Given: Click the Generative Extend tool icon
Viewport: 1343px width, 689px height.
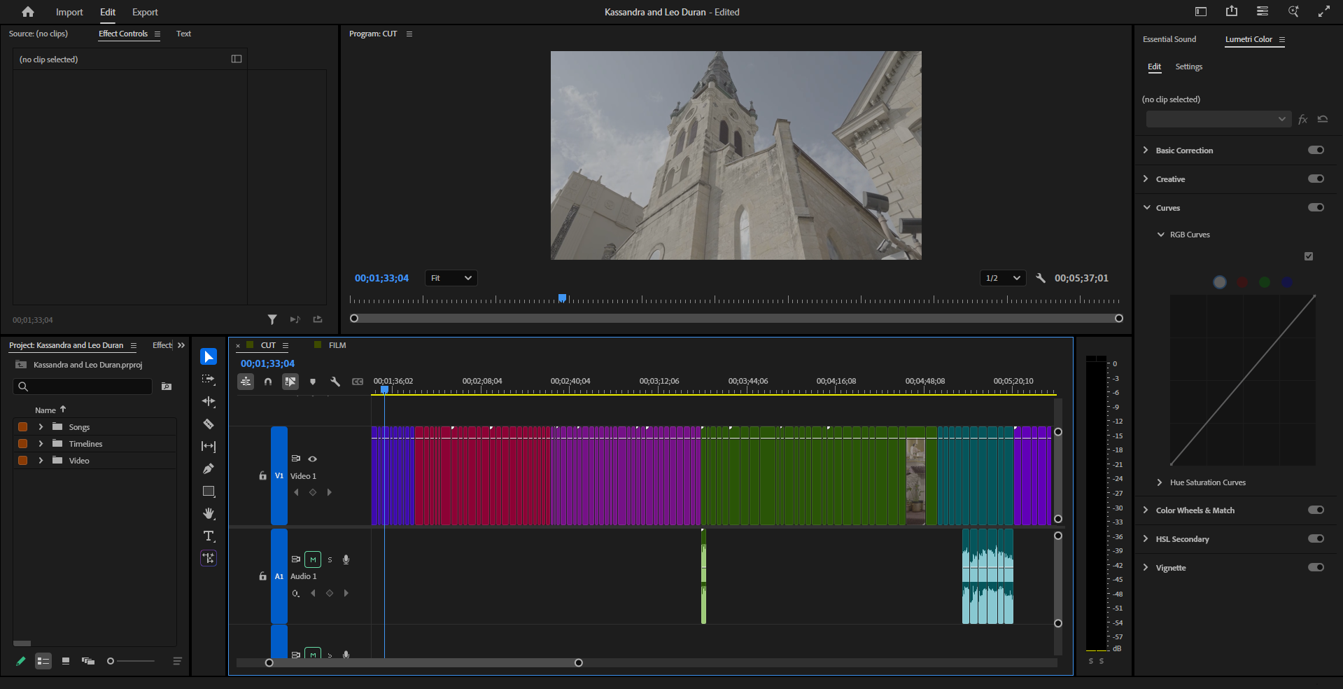Looking at the screenshot, I should (209, 558).
